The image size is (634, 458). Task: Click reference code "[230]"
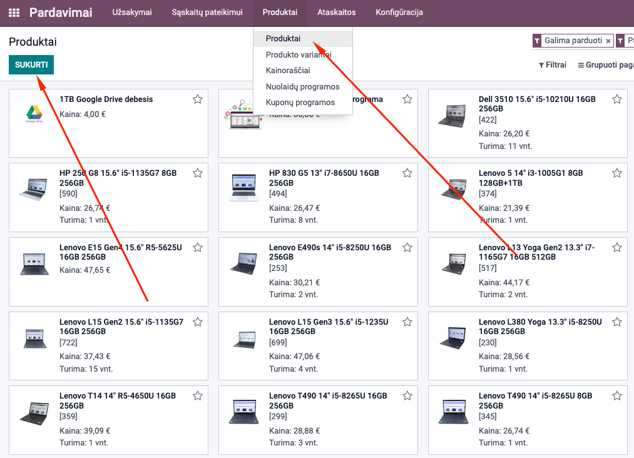[x=488, y=342]
